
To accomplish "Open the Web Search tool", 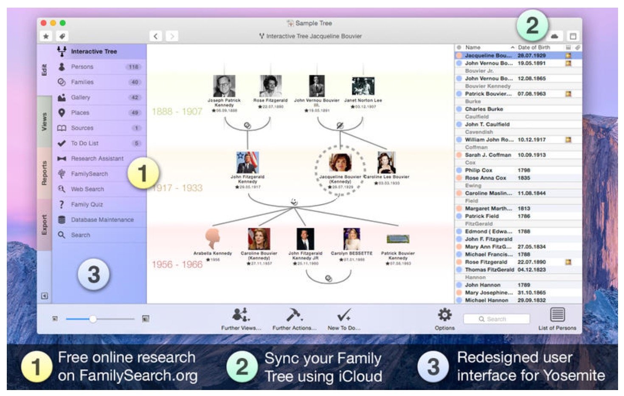I will (99, 189).
